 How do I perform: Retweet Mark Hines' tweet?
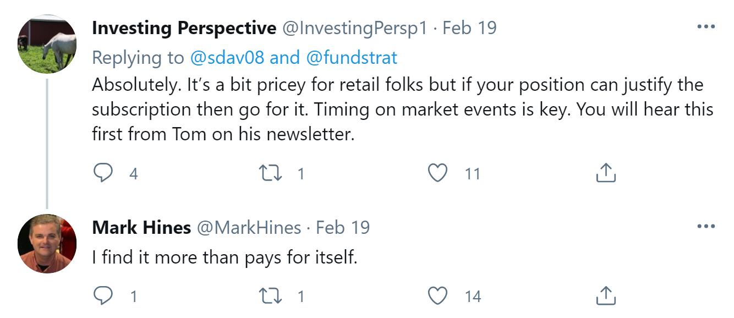(x=271, y=296)
